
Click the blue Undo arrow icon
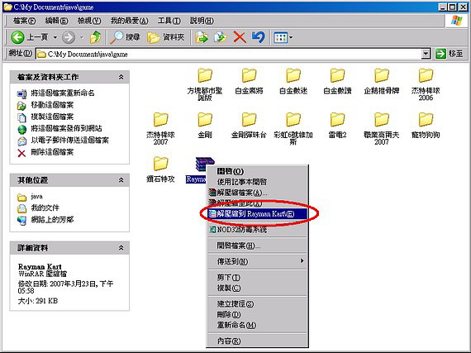(259, 37)
